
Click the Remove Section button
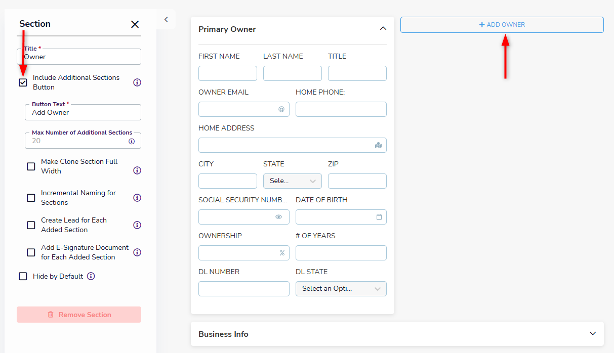tap(79, 315)
